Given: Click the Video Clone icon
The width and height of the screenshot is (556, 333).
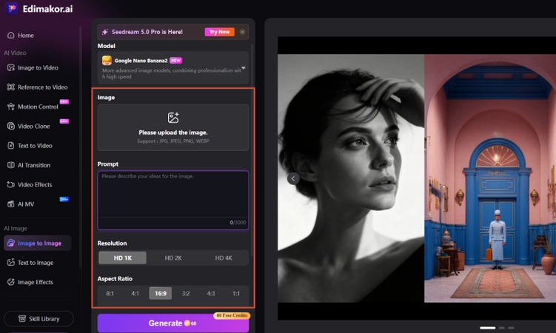Looking at the screenshot, I should [11, 126].
